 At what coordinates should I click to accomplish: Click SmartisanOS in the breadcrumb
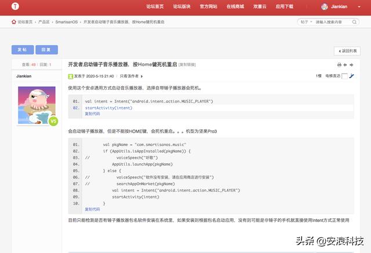click(x=67, y=22)
